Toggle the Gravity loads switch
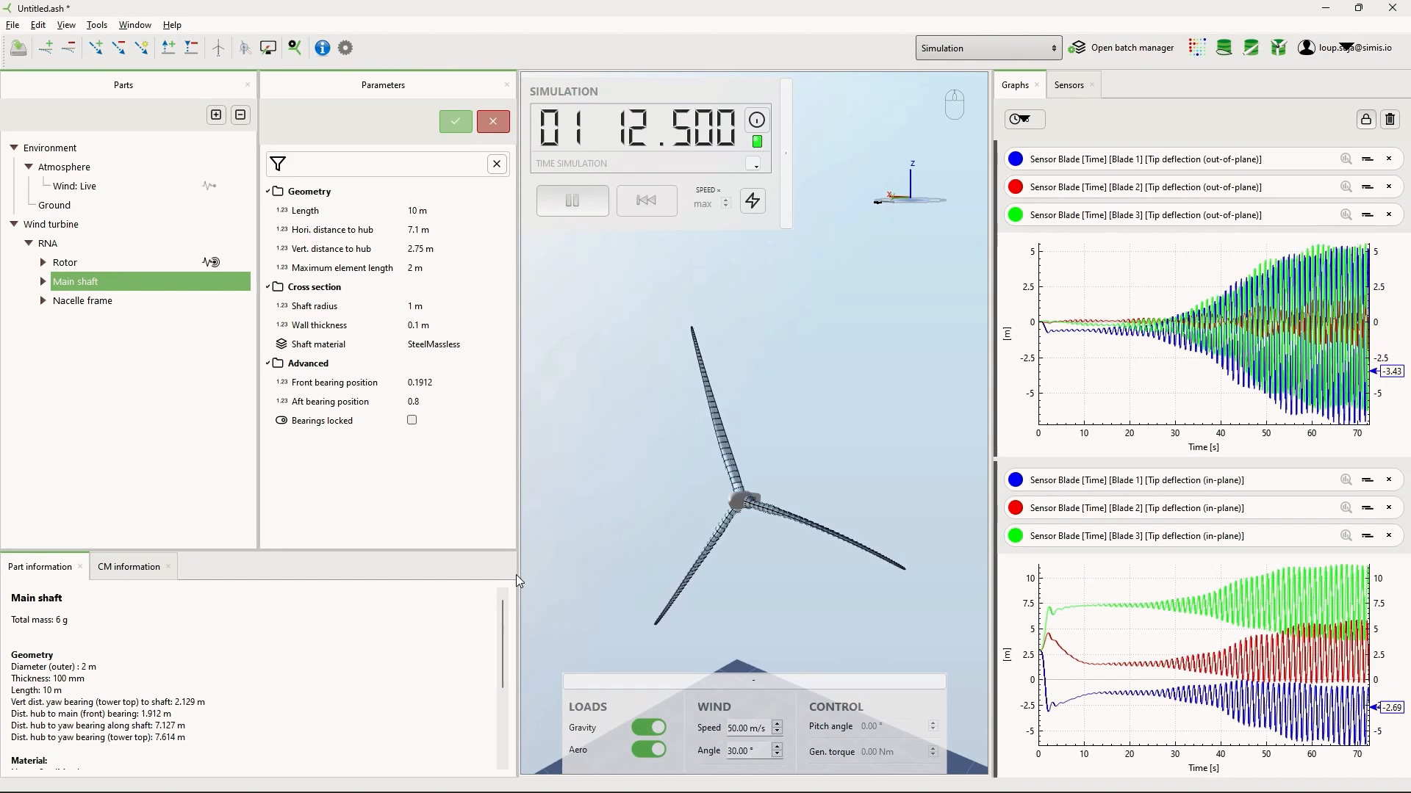 (x=649, y=727)
